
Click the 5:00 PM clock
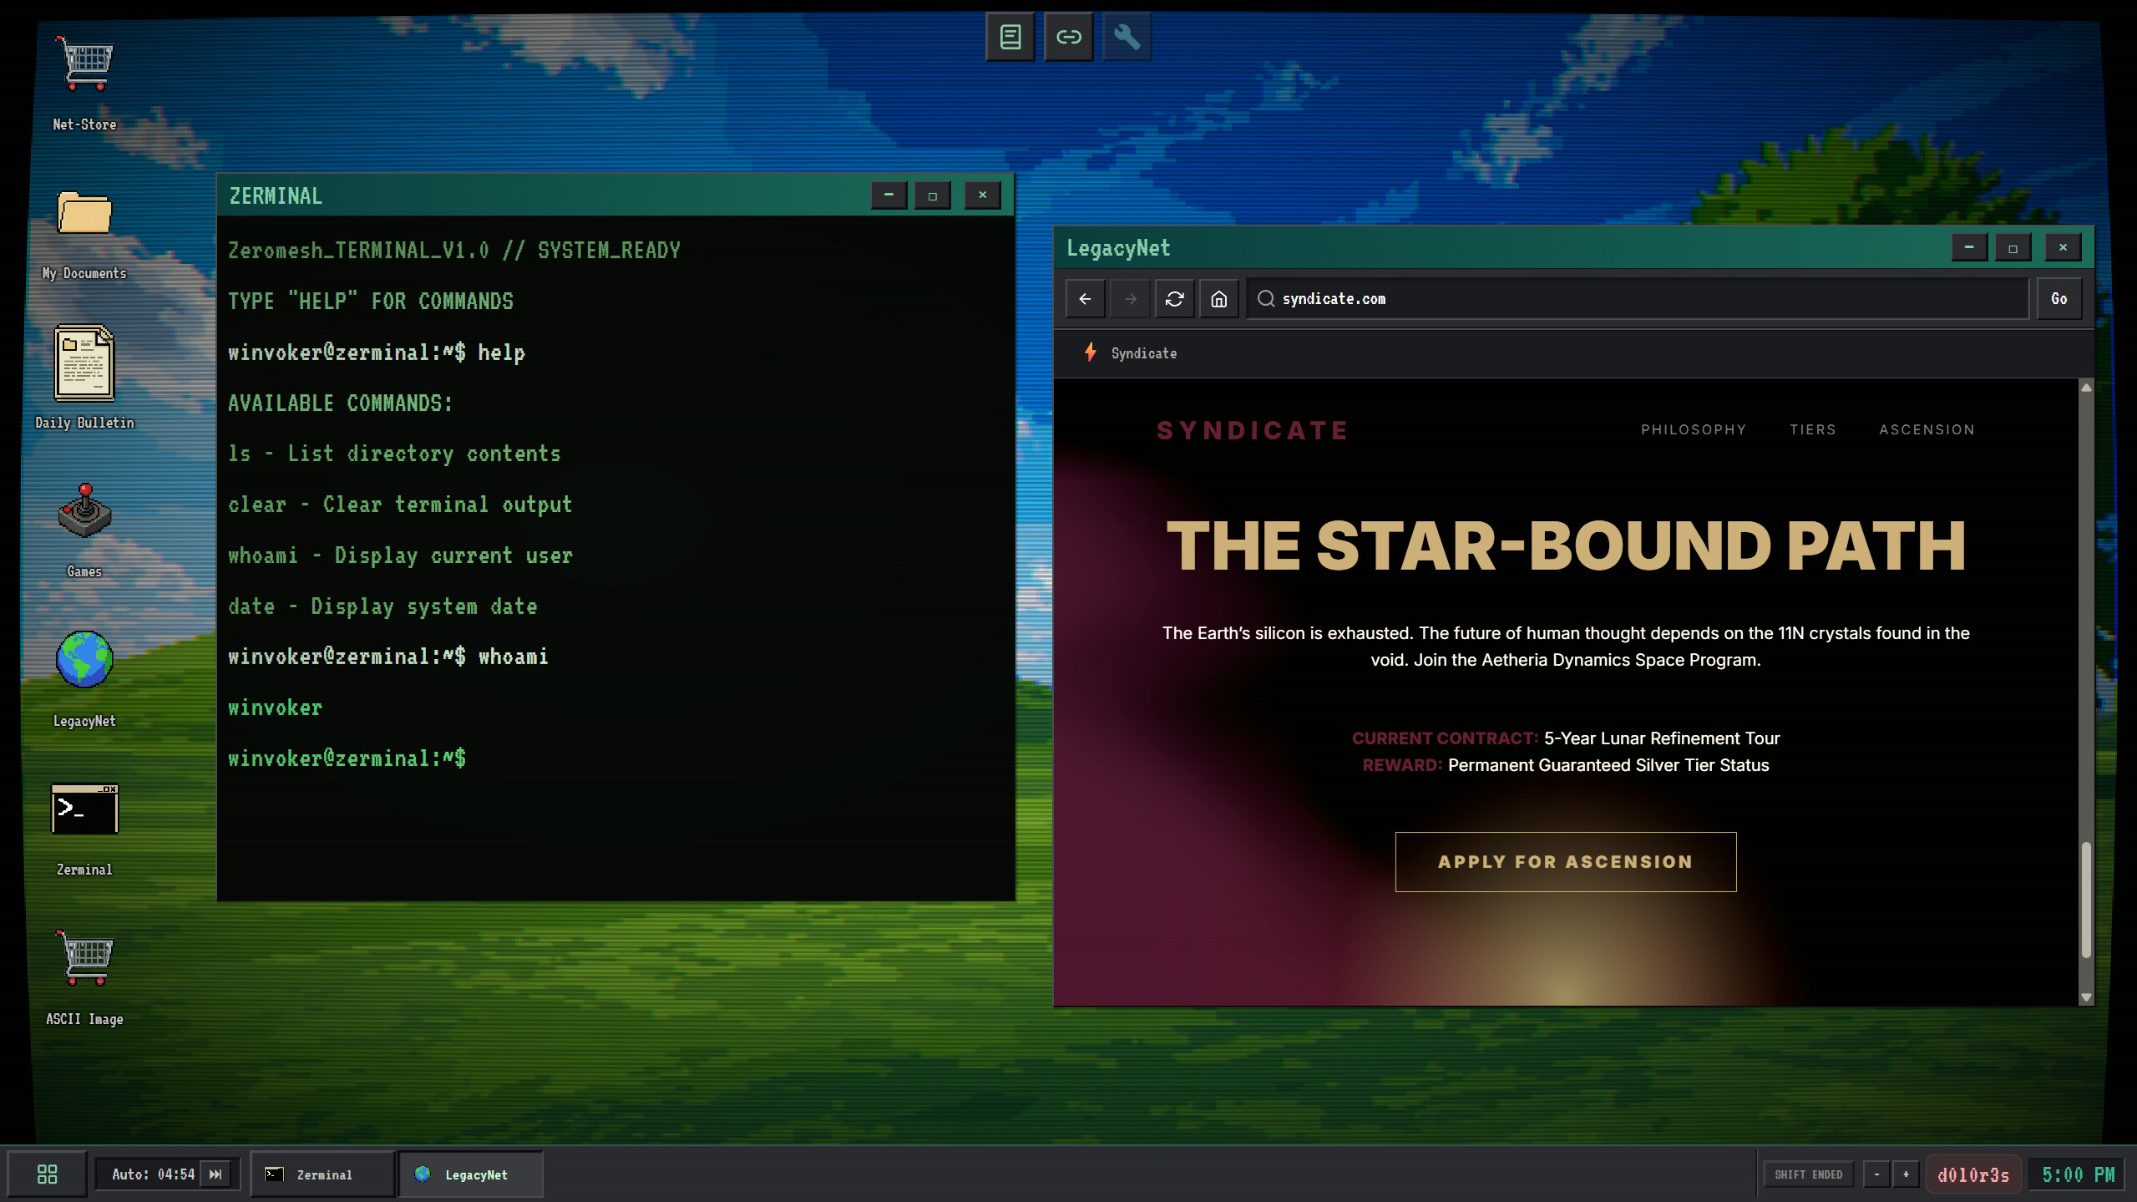[2079, 1174]
